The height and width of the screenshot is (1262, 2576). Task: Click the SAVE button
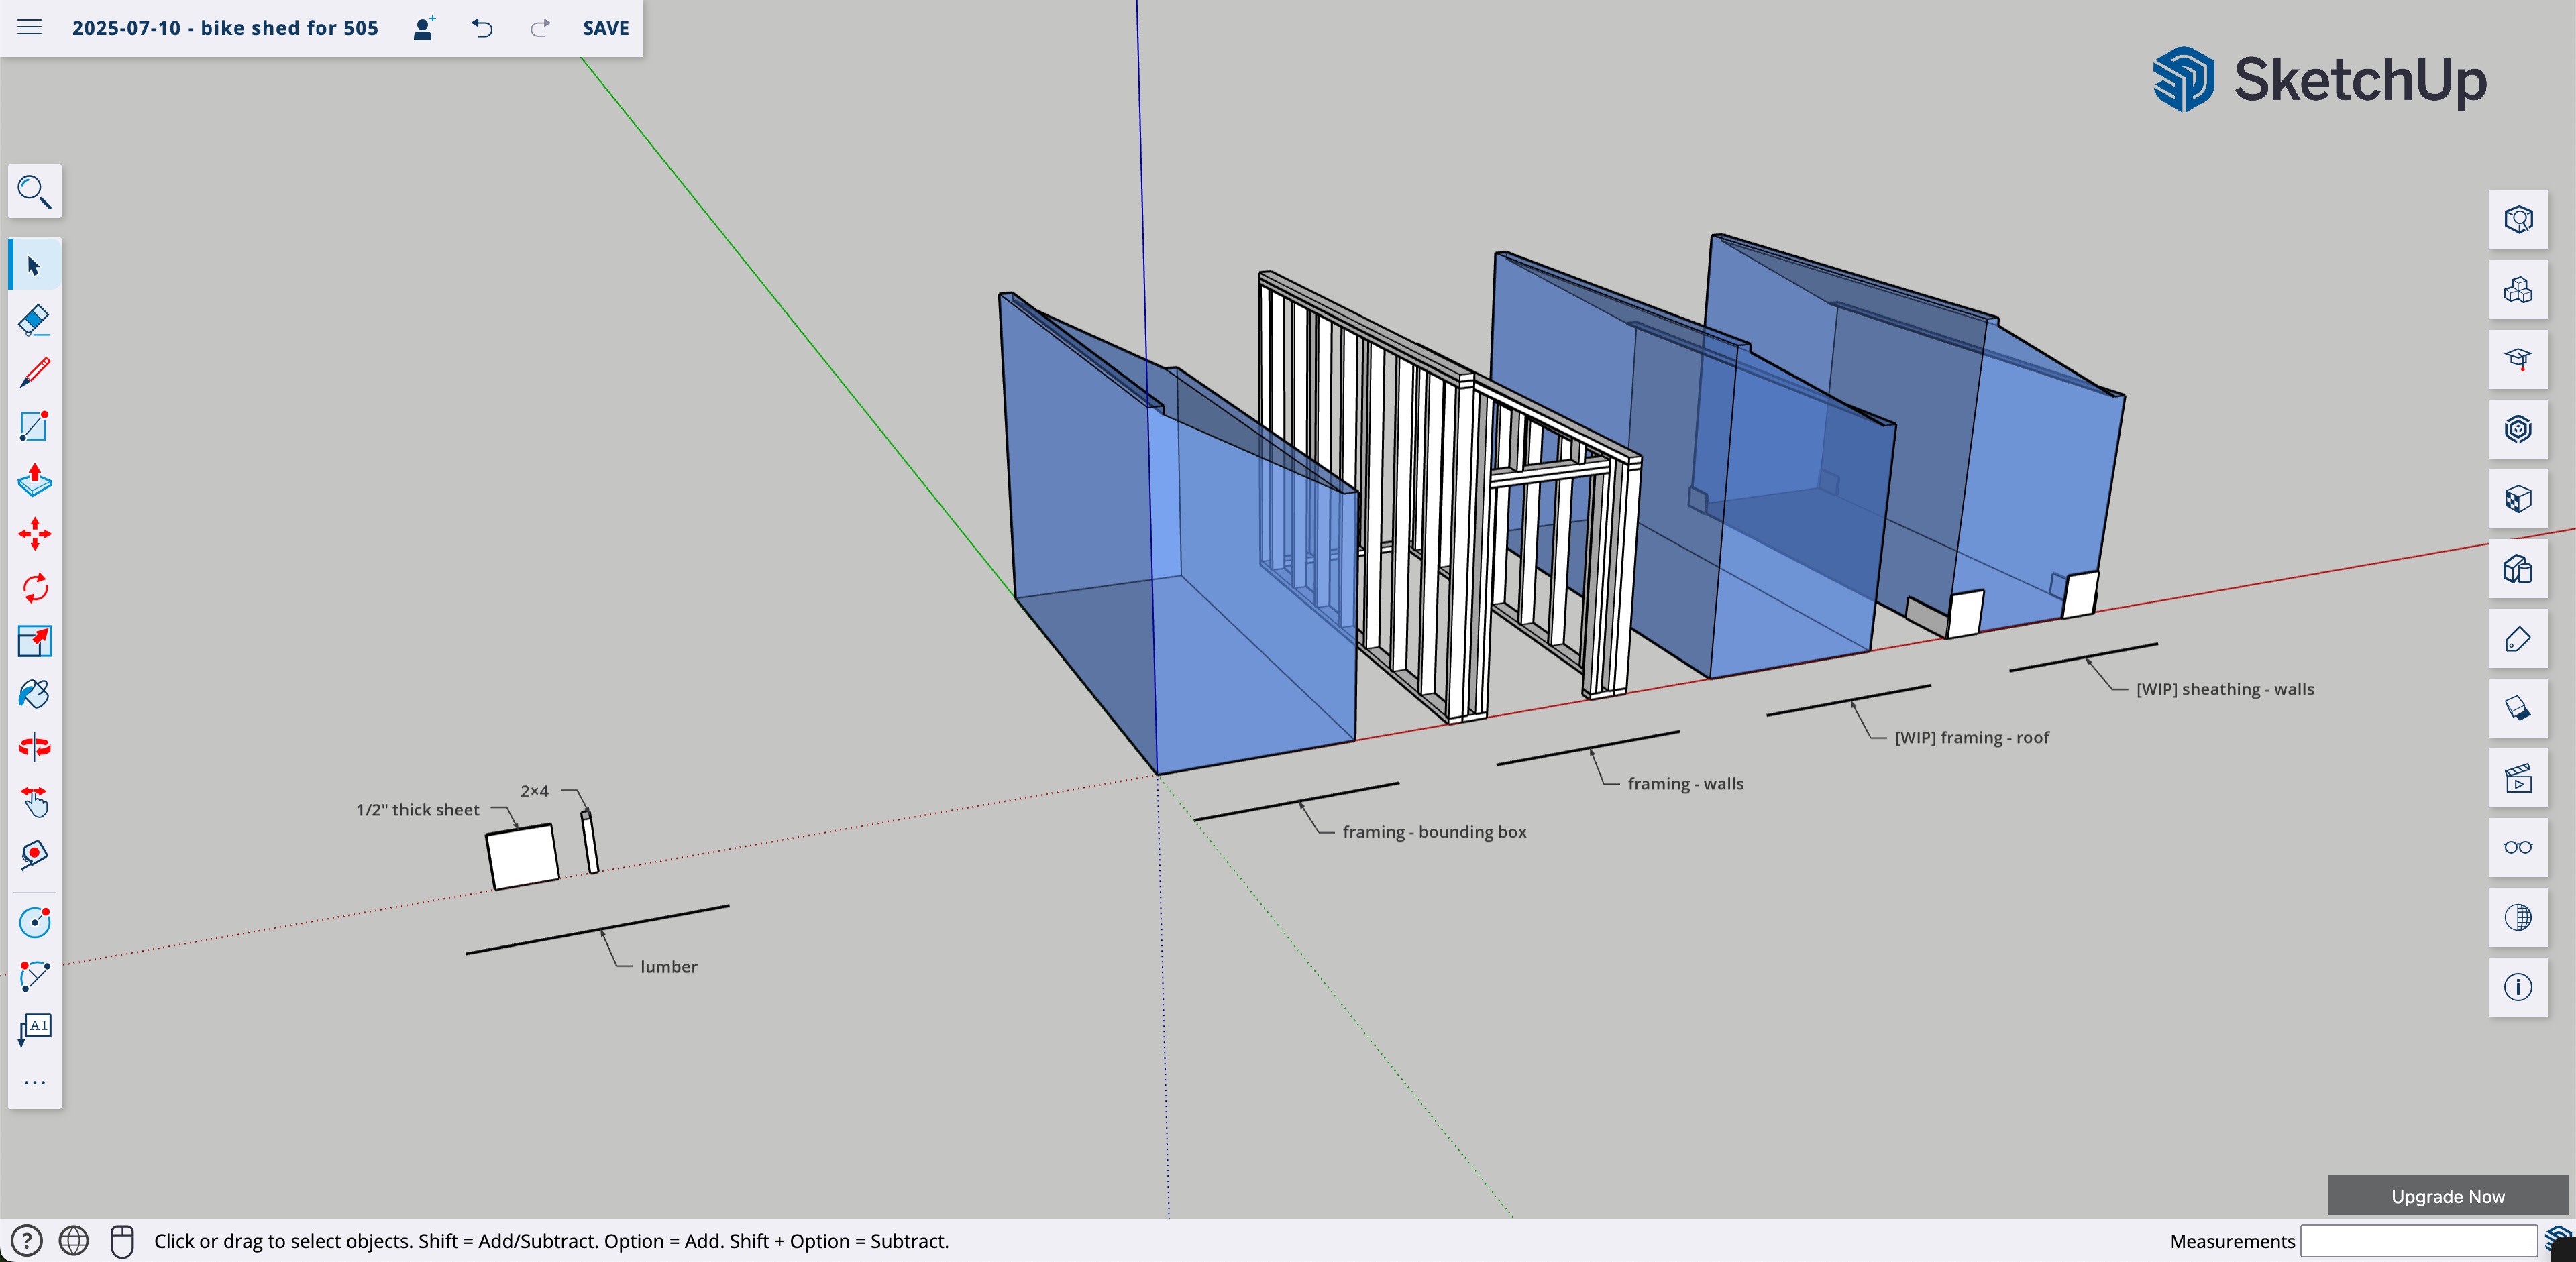[x=606, y=28]
